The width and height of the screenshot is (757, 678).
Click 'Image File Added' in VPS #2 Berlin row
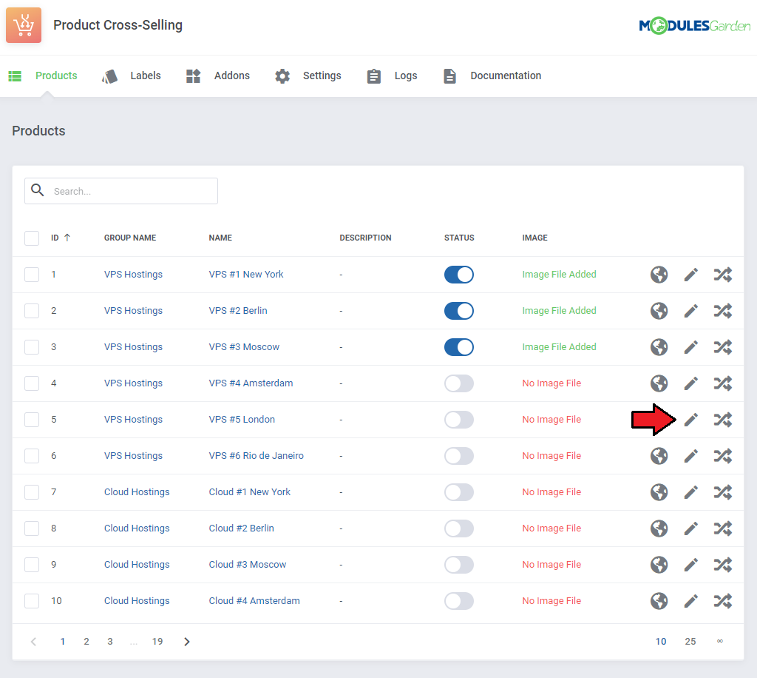[x=559, y=311]
